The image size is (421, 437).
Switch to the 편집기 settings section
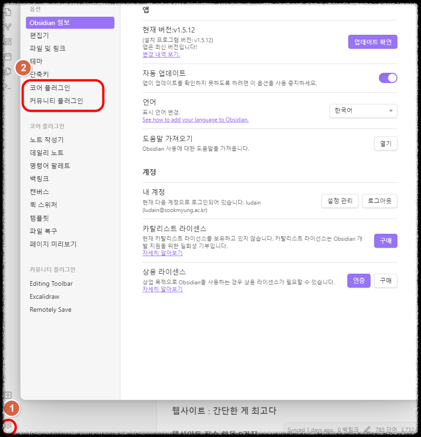click(39, 35)
